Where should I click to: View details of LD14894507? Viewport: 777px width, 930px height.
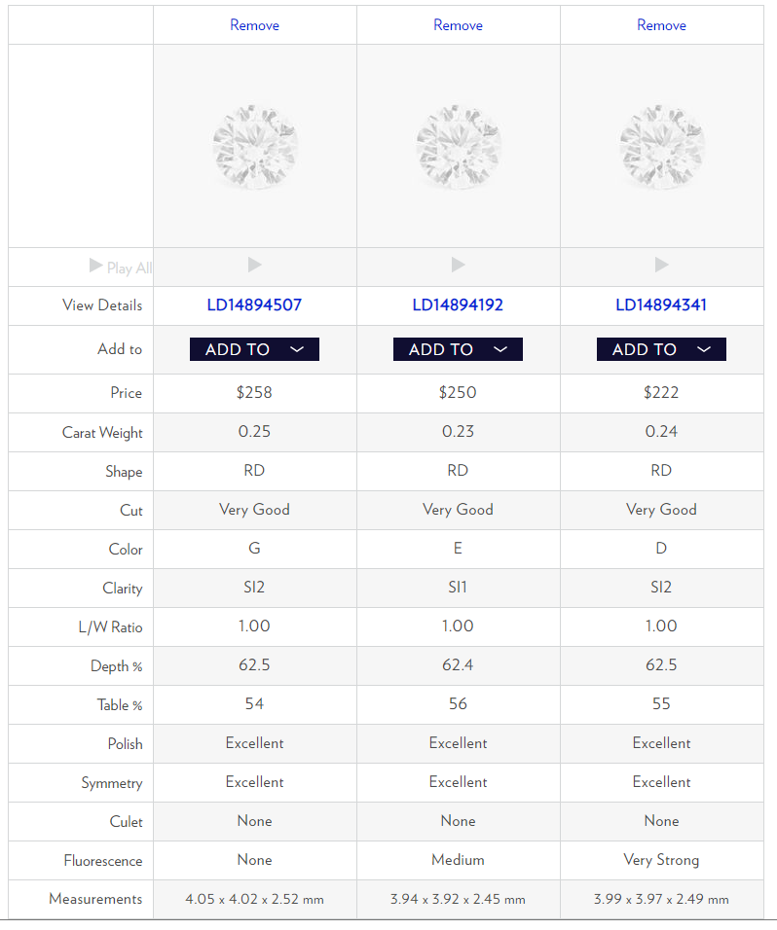pyautogui.click(x=255, y=304)
